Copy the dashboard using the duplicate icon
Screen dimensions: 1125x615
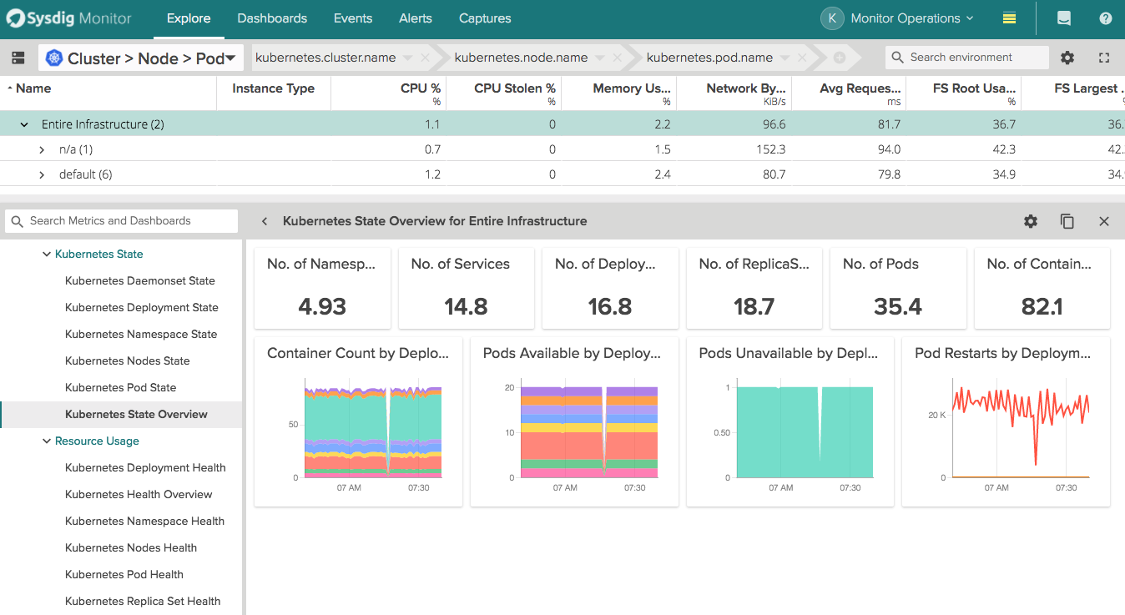(x=1067, y=221)
